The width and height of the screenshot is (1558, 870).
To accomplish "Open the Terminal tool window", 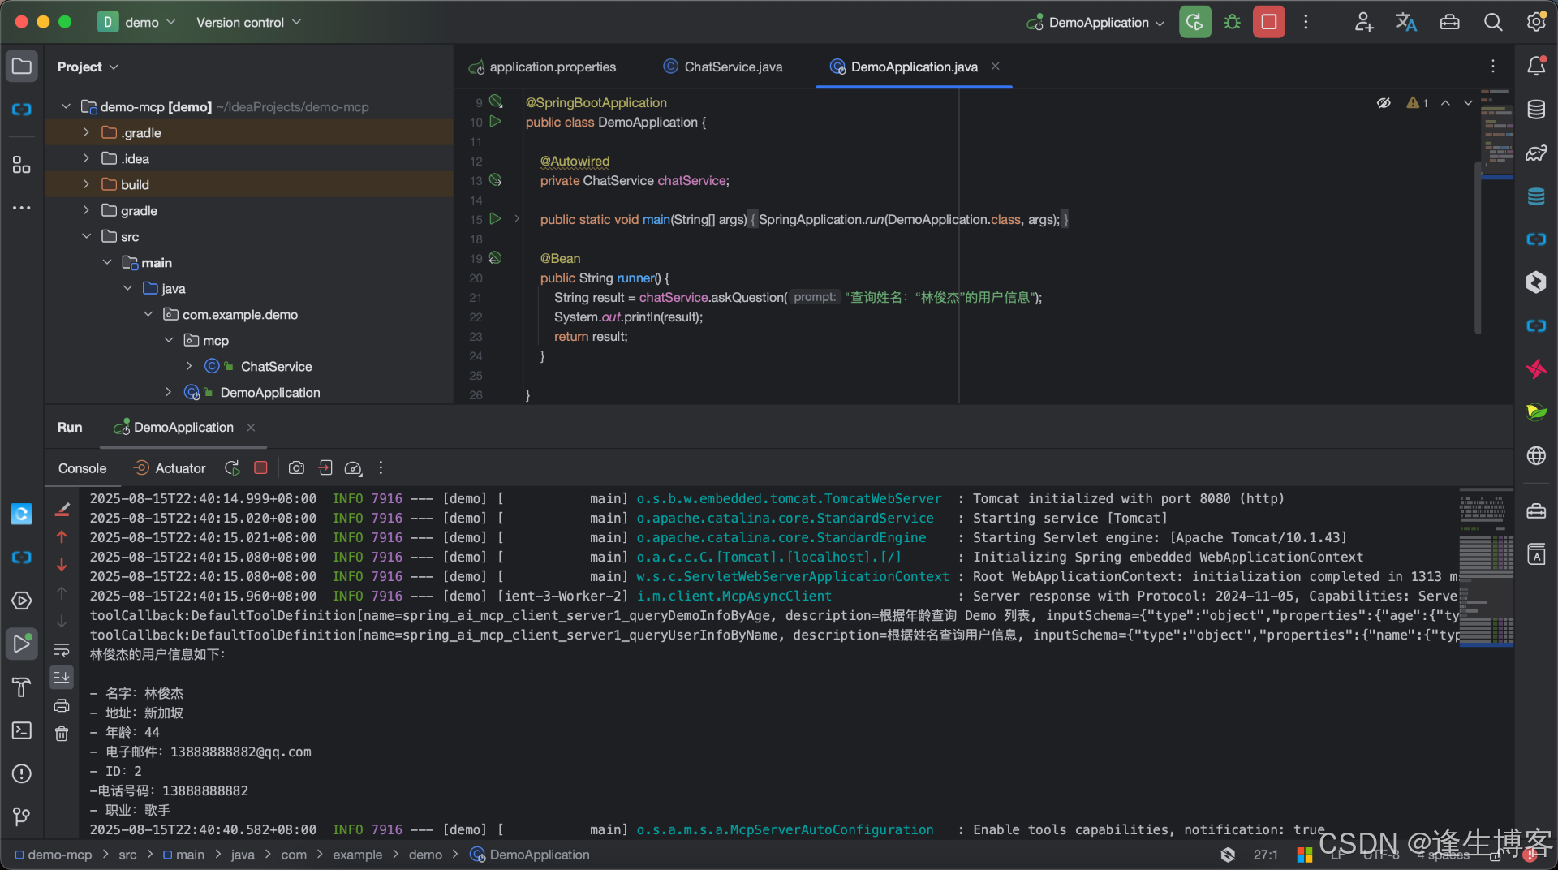I will pos(22,730).
